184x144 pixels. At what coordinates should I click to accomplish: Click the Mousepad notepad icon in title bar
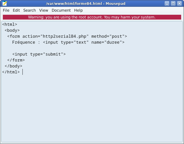click(x=5, y=3)
